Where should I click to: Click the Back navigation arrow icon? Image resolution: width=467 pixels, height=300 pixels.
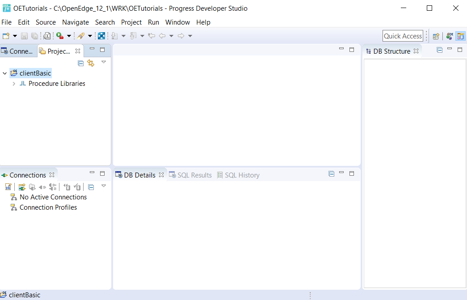162,36
